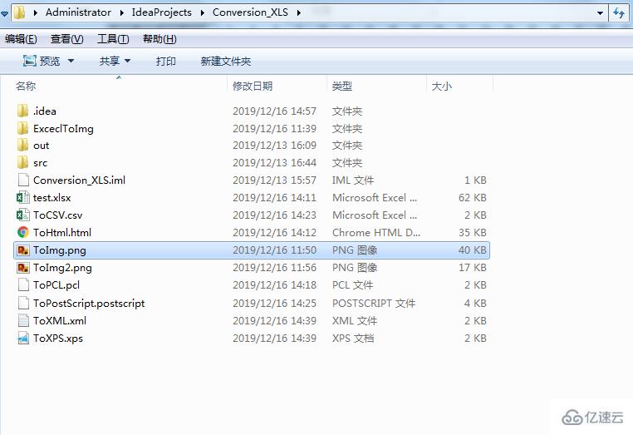Select the file name ToCSV.csv
This screenshot has width=633, height=435.
point(57,215)
